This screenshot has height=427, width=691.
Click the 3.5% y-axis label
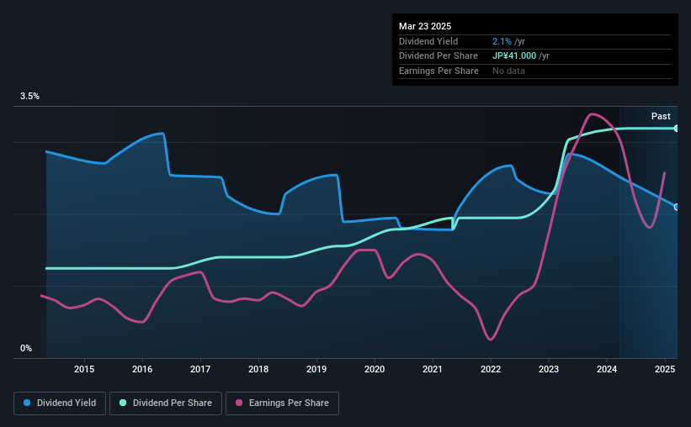click(29, 96)
